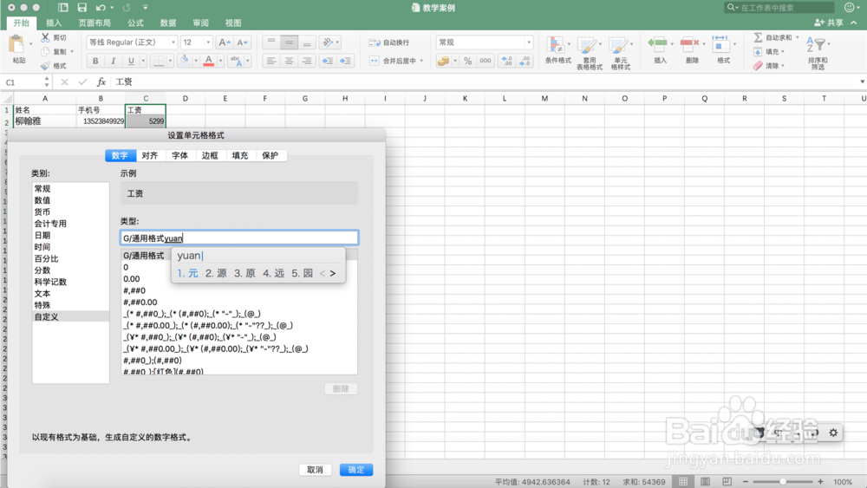The height and width of the screenshot is (488, 867).
Task: Open Conditional Formatting (条件格式)
Action: 557,49
